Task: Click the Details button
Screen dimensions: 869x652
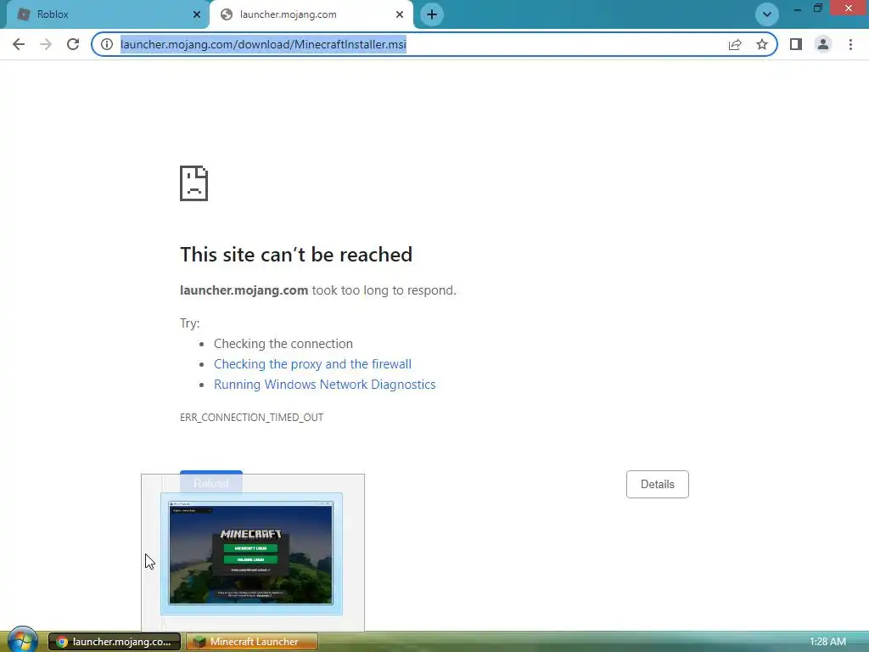Action: pyautogui.click(x=658, y=484)
